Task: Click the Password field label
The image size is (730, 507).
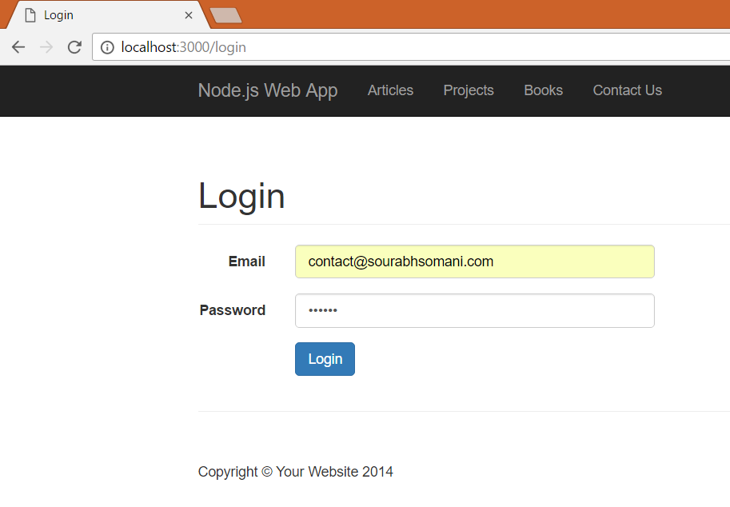Action: pos(233,310)
